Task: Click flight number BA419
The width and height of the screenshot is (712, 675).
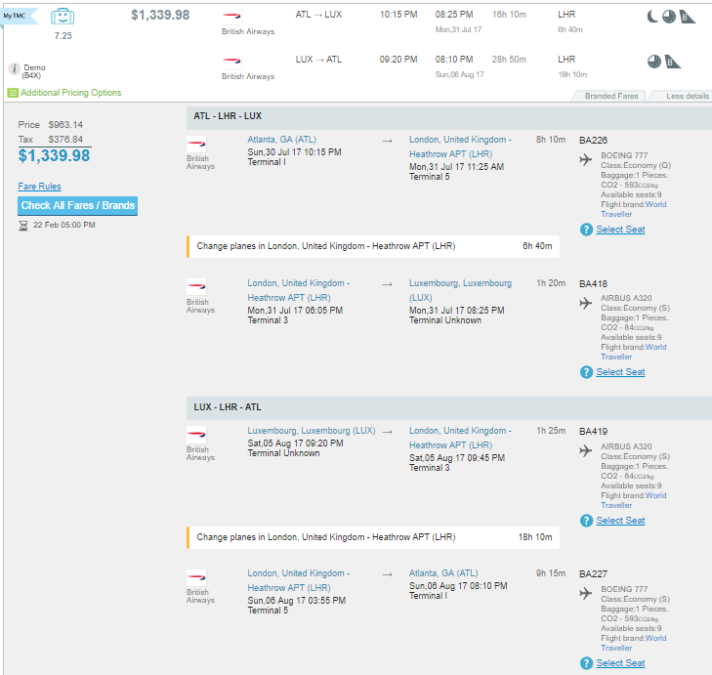Action: tap(593, 432)
